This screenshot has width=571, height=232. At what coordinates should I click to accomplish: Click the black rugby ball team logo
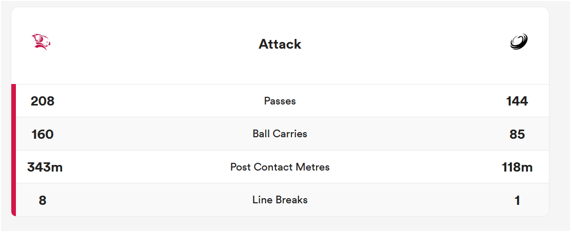point(519,41)
